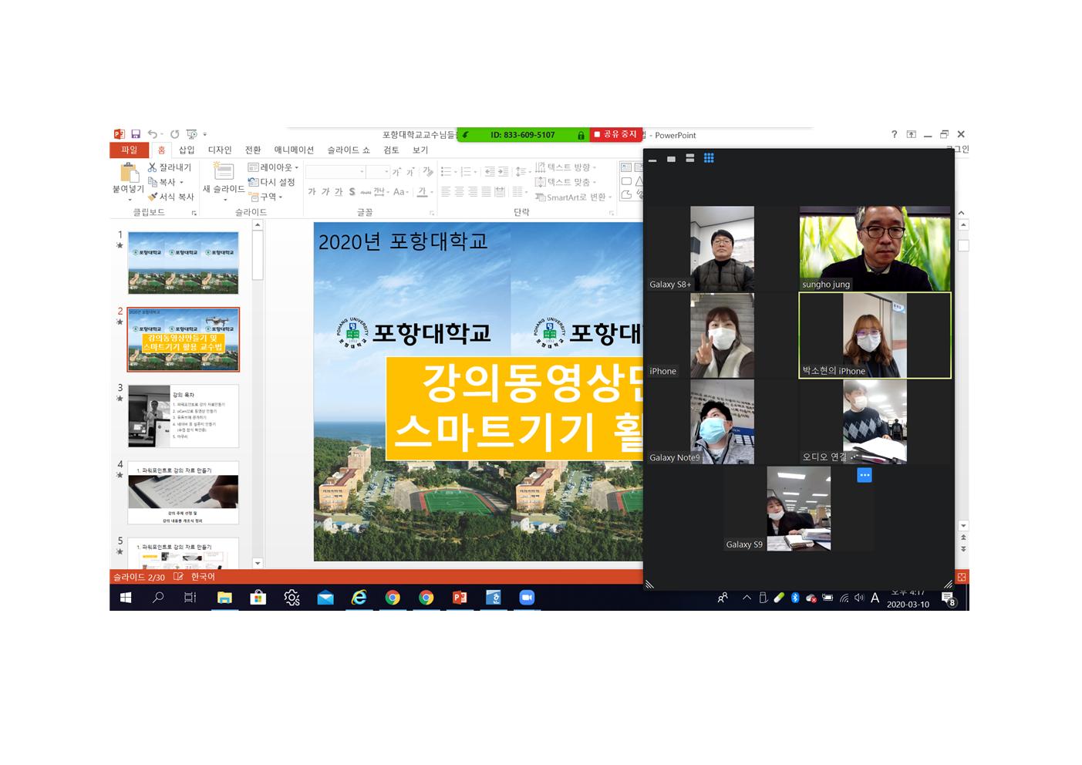Save the presentation with the floppy disk icon
This screenshot has height=765, width=1082.
pos(136,134)
